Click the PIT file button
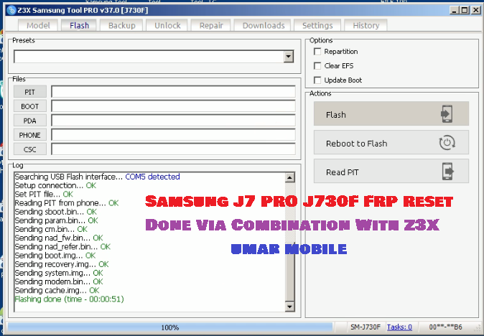The image size is (484, 336). pos(30,92)
